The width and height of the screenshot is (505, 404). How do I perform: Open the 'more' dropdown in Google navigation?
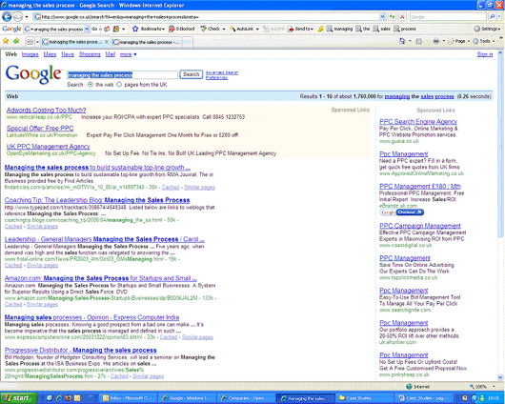(x=129, y=54)
